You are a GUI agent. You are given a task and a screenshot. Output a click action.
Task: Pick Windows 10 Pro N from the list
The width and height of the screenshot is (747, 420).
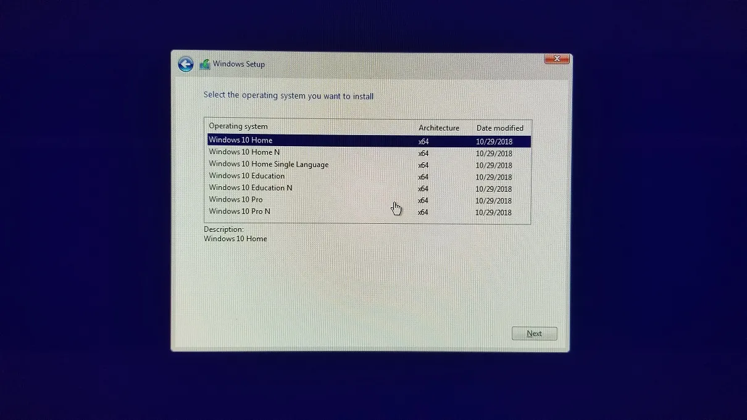369,212
